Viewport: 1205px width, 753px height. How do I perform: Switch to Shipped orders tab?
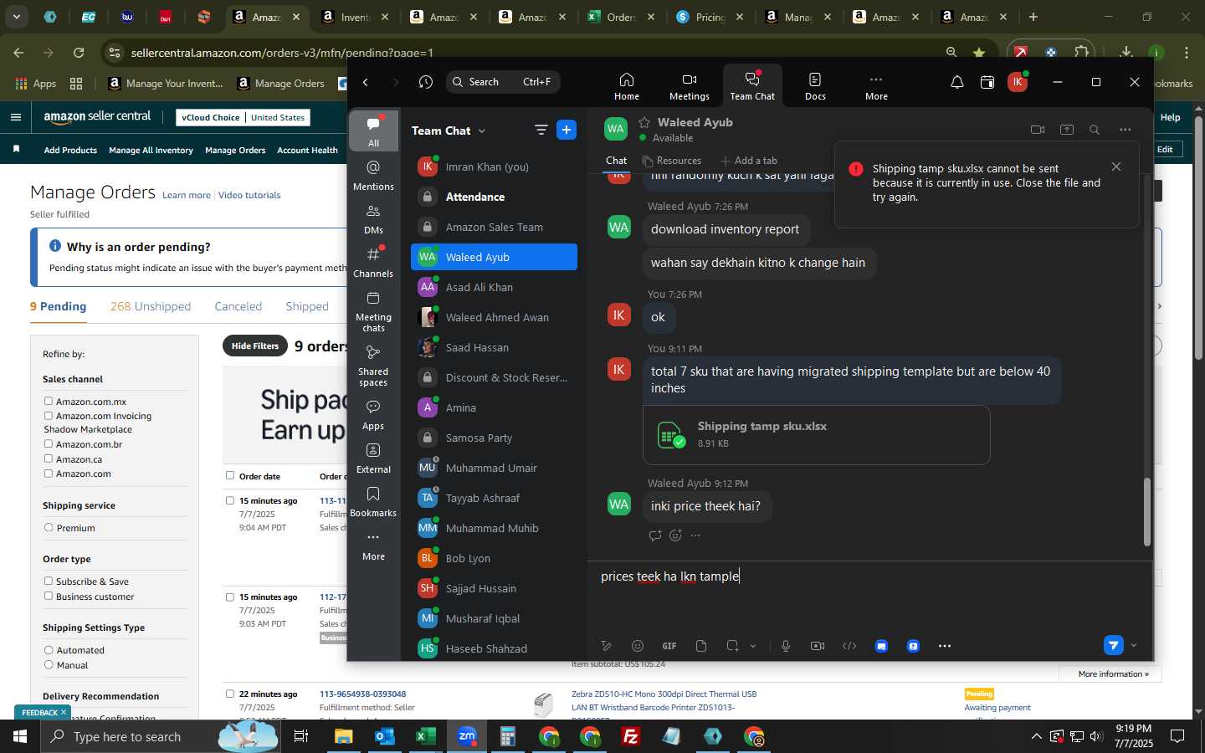pos(307,306)
